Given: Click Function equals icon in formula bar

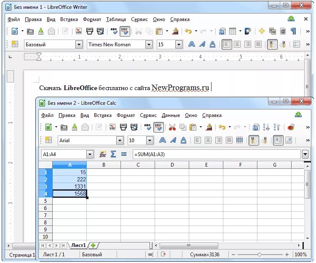Looking at the screenshot, I should (124, 154).
